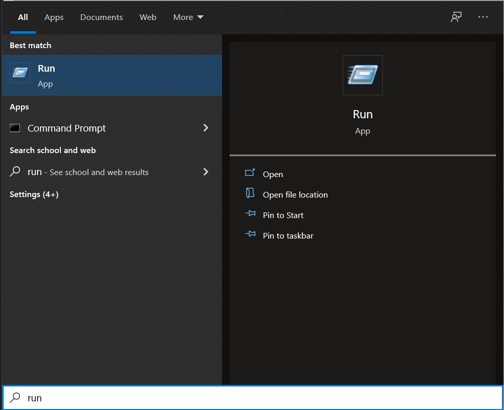Click the feedback icon in the top bar

tap(456, 17)
